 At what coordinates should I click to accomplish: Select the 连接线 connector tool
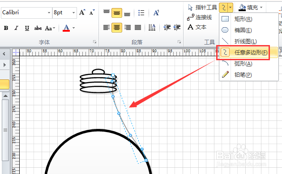pos(200,17)
